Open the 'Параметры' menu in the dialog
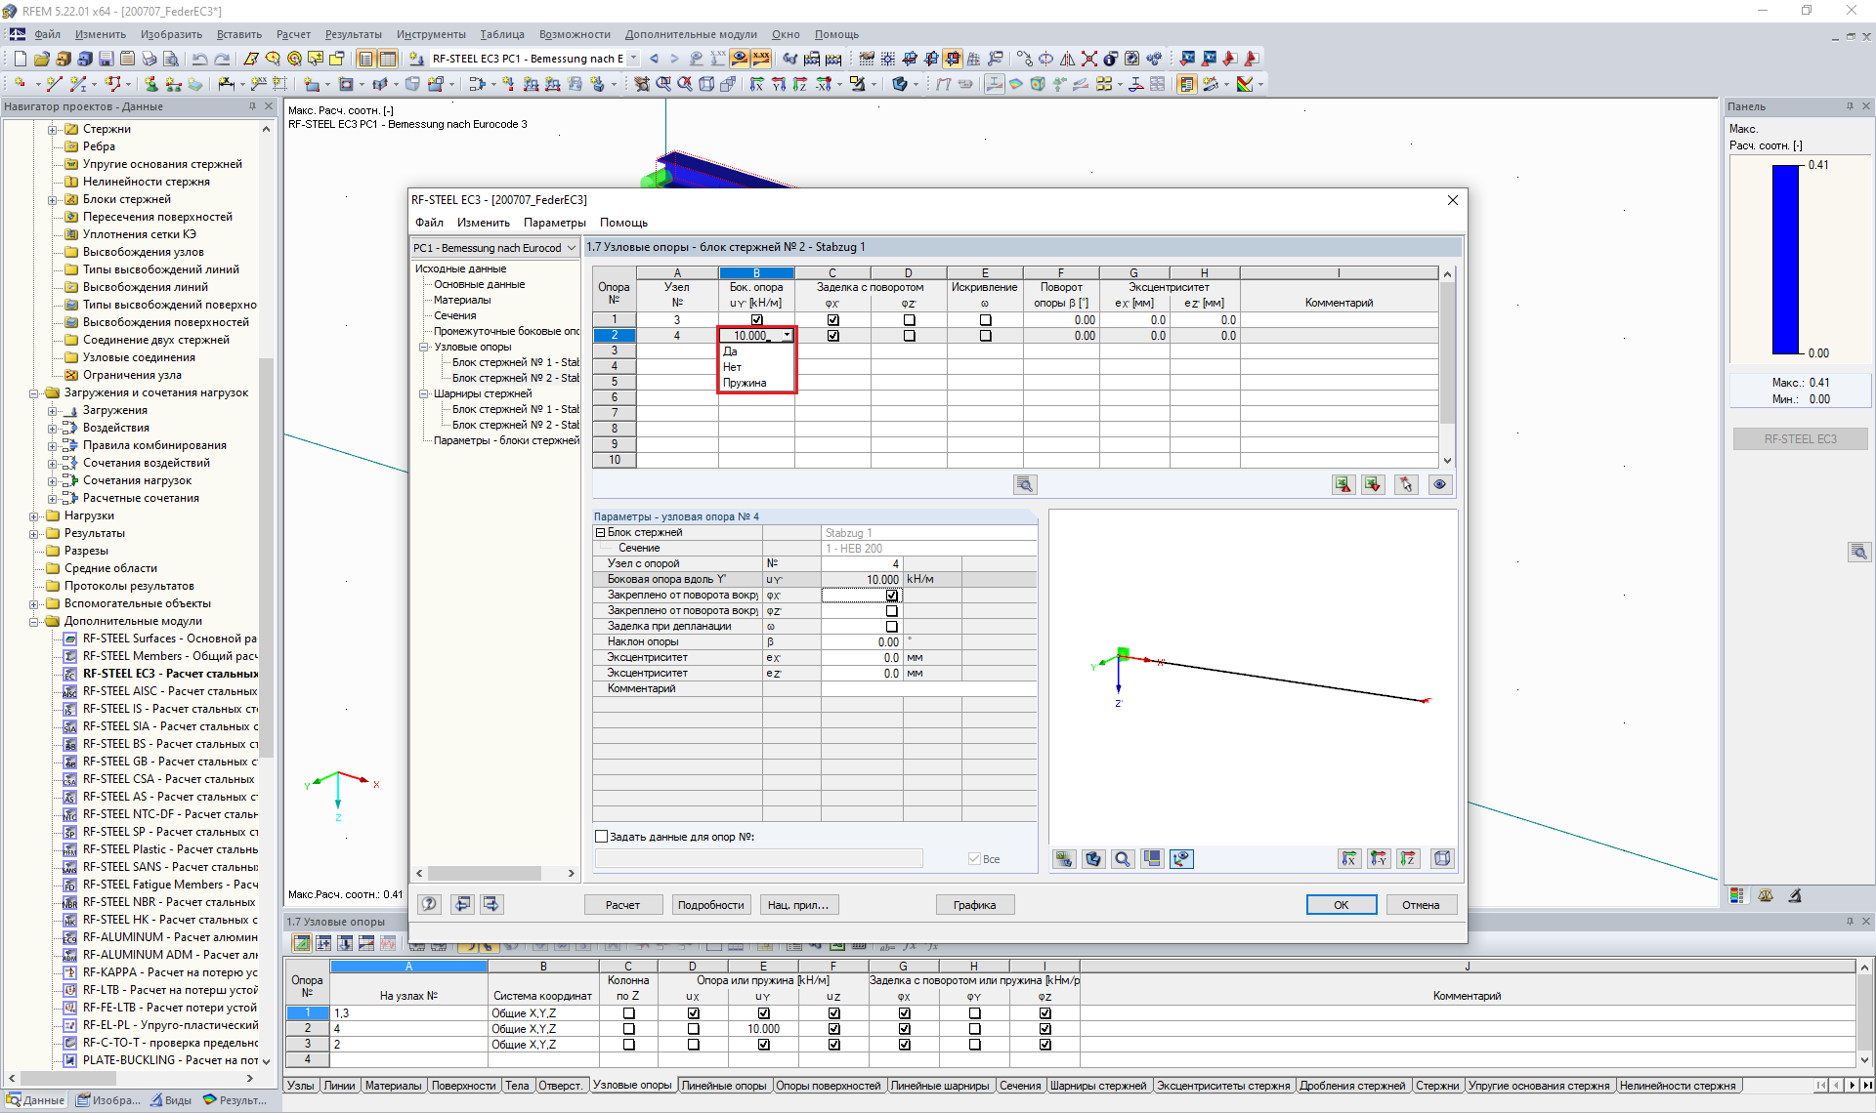Image resolution: width=1876 pixels, height=1113 pixels. point(554,223)
